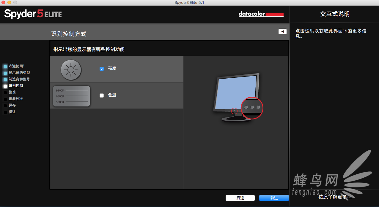Screen dimensions: 379x207
Task: Click the monitor illustration image
Action: (238, 98)
